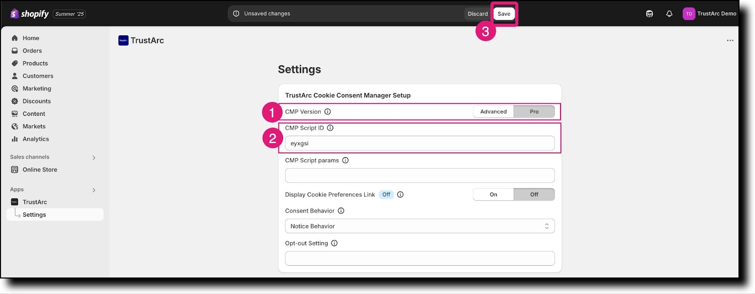Select the Pro CMP version
This screenshot has height=294, width=755.
tap(534, 112)
